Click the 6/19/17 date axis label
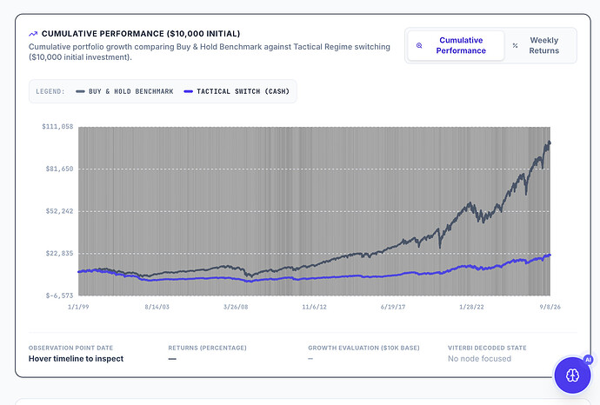Screen dimensions: 600x405 [x=393, y=307]
